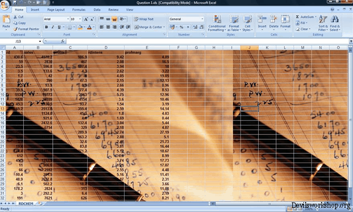353x212 pixels.
Task: Select the Format Painter tool
Action: pos(26,29)
